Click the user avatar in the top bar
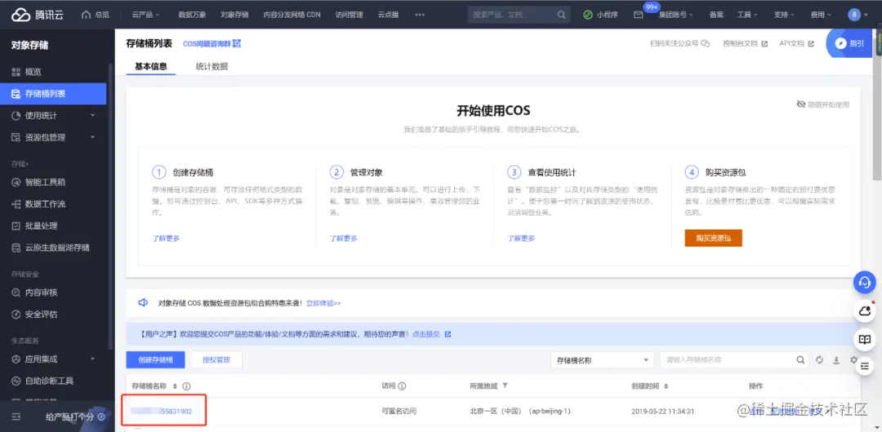Viewport: 882px width, 432px height. 854,16
